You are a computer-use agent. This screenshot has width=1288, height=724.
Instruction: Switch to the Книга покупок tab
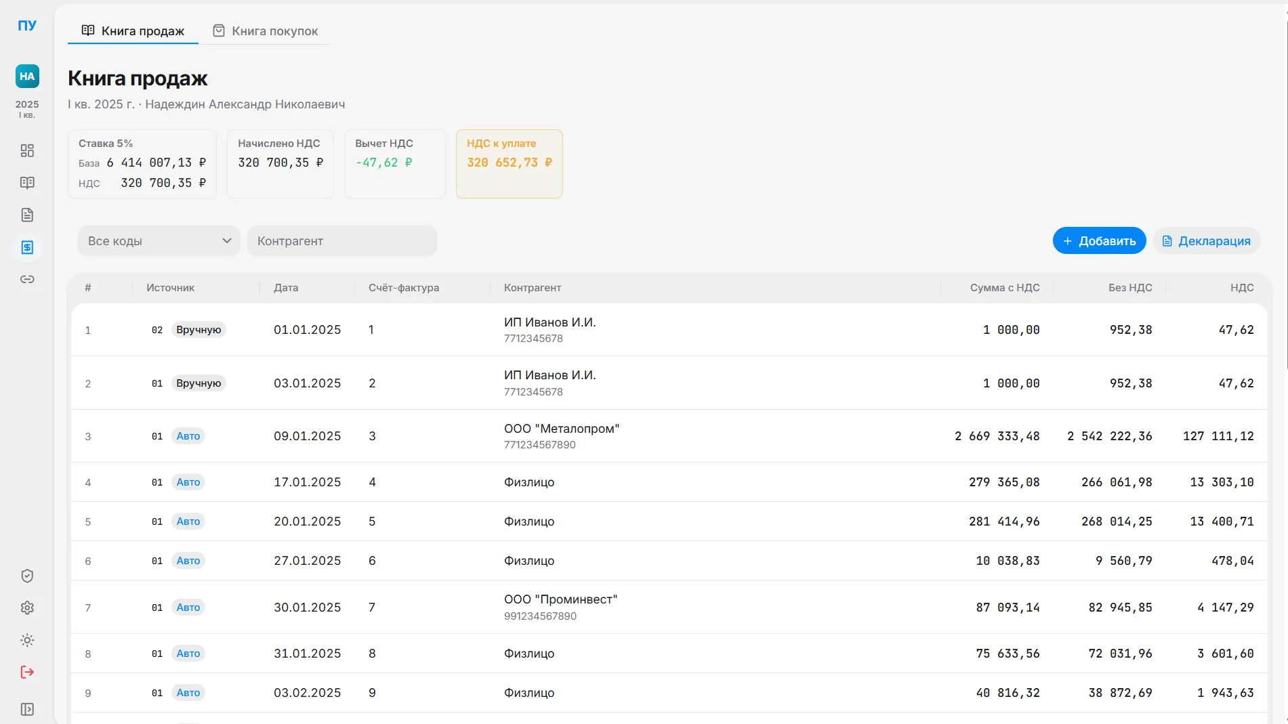pyautogui.click(x=266, y=31)
